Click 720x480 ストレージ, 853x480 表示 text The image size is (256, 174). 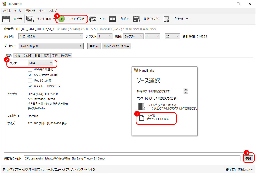tap(47, 124)
